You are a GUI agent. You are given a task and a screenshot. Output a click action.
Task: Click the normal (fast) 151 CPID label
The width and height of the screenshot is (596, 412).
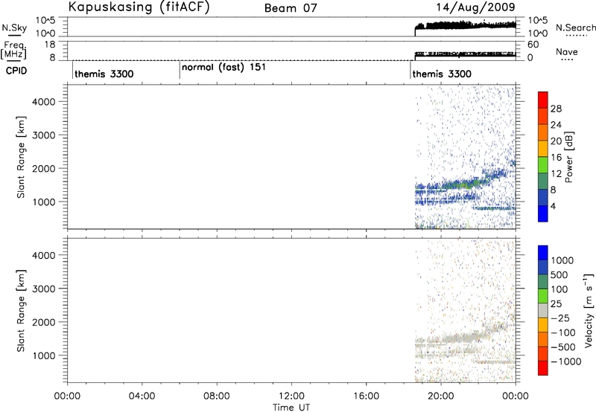[x=223, y=68]
